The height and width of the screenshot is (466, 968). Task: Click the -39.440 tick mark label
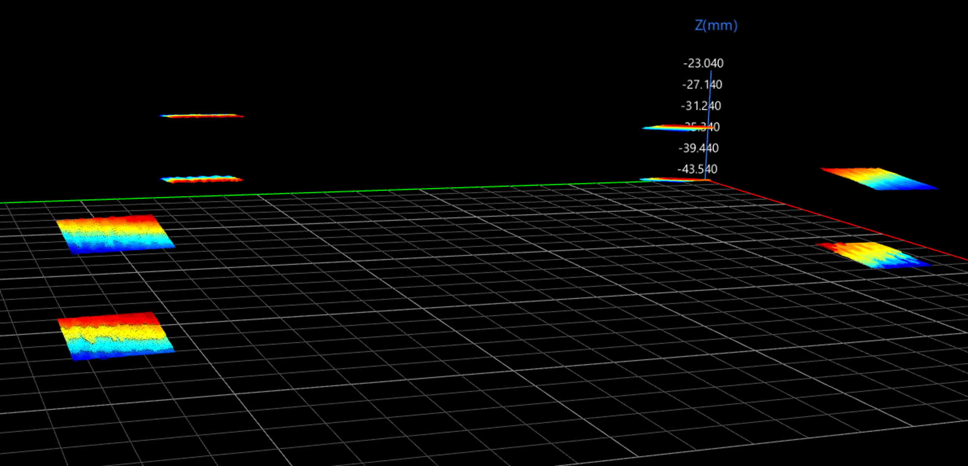pos(700,148)
